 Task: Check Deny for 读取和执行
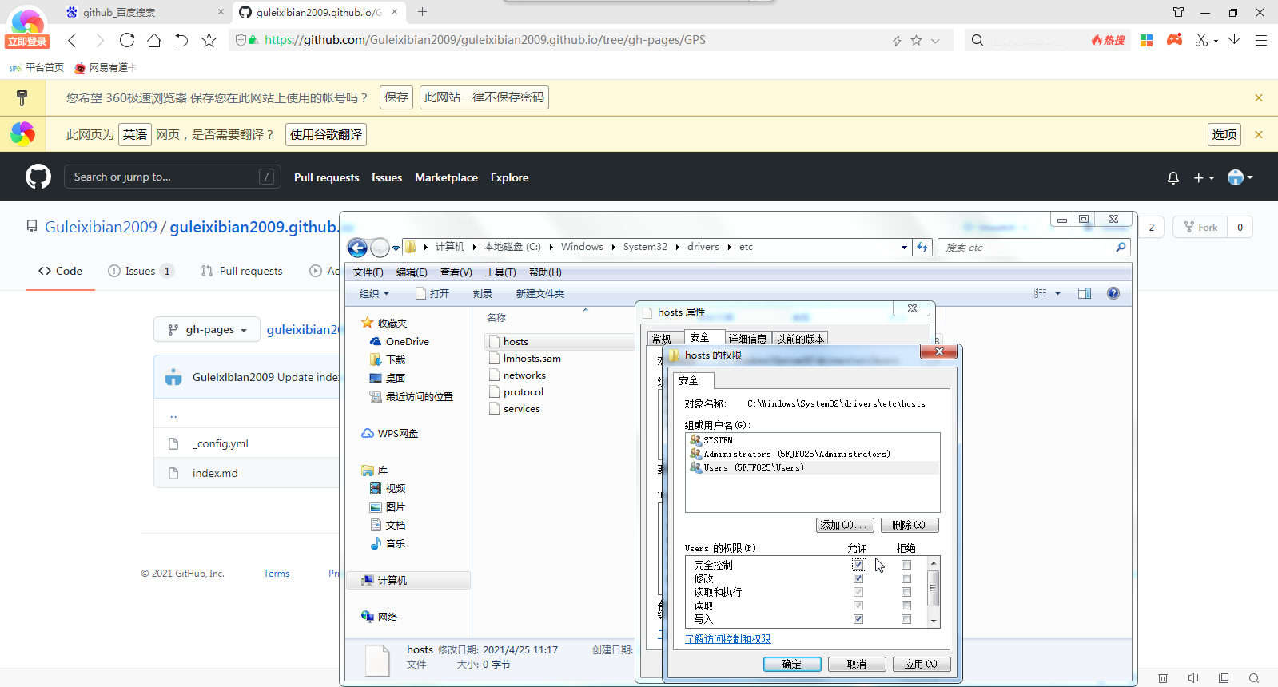(906, 592)
